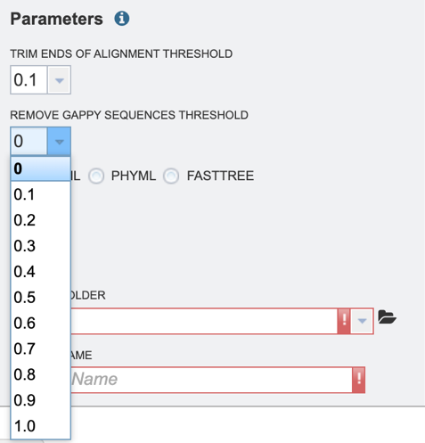Click the output name error warning icon

click(359, 380)
